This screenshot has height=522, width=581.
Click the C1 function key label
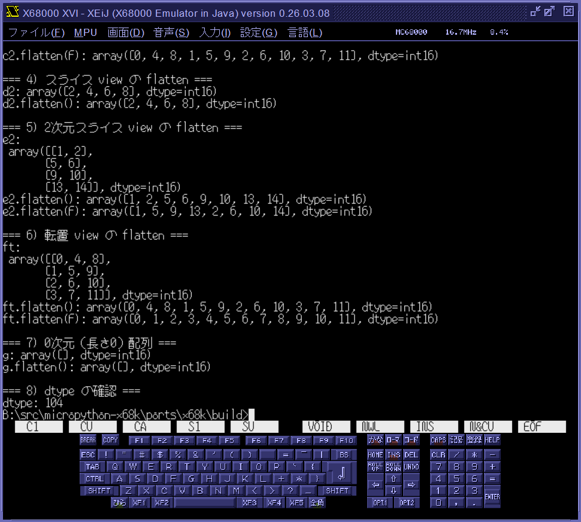pos(39,426)
